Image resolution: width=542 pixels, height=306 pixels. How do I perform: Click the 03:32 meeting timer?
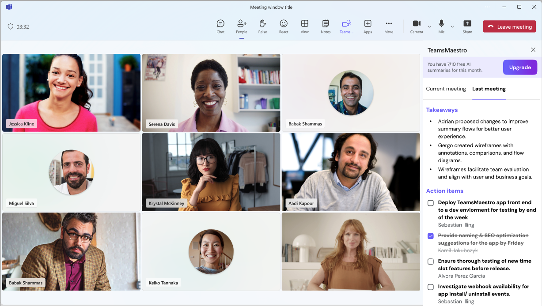click(x=23, y=27)
